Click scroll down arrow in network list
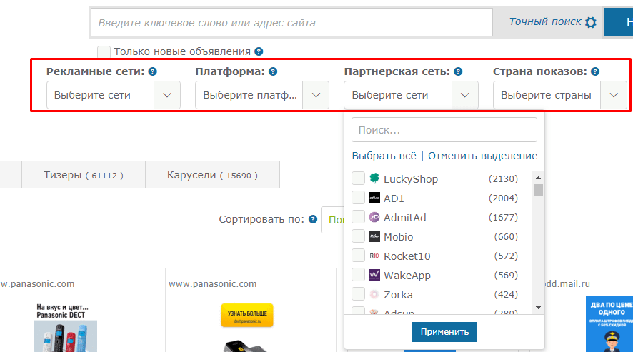Viewport: 633px width, 352px height. coord(538,308)
